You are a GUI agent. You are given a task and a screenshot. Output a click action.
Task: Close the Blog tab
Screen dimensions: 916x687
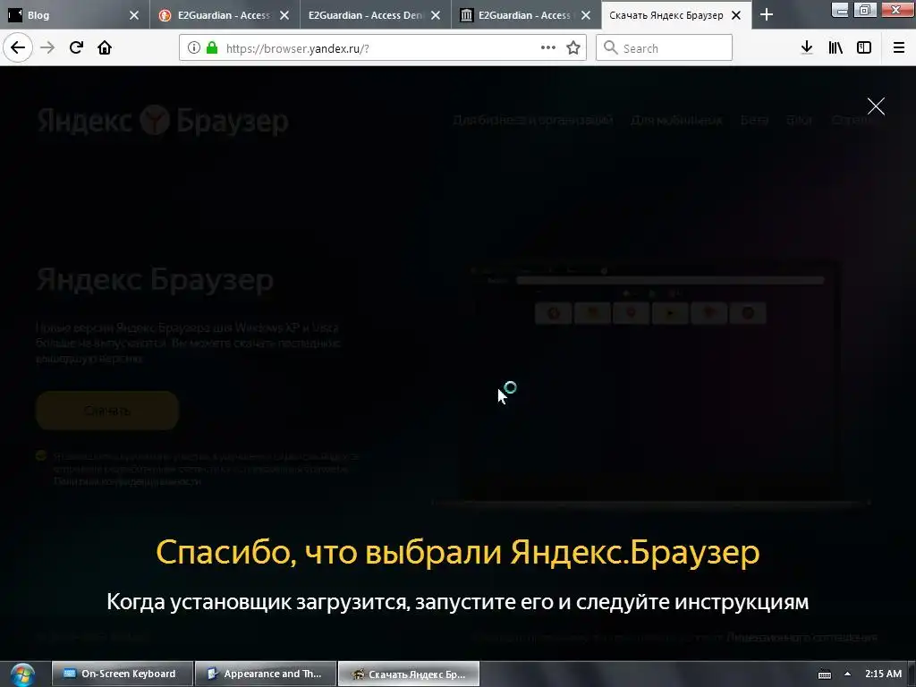[134, 15]
